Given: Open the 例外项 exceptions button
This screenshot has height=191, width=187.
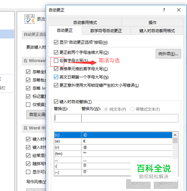Looking at the screenshot, I should point(168,54).
